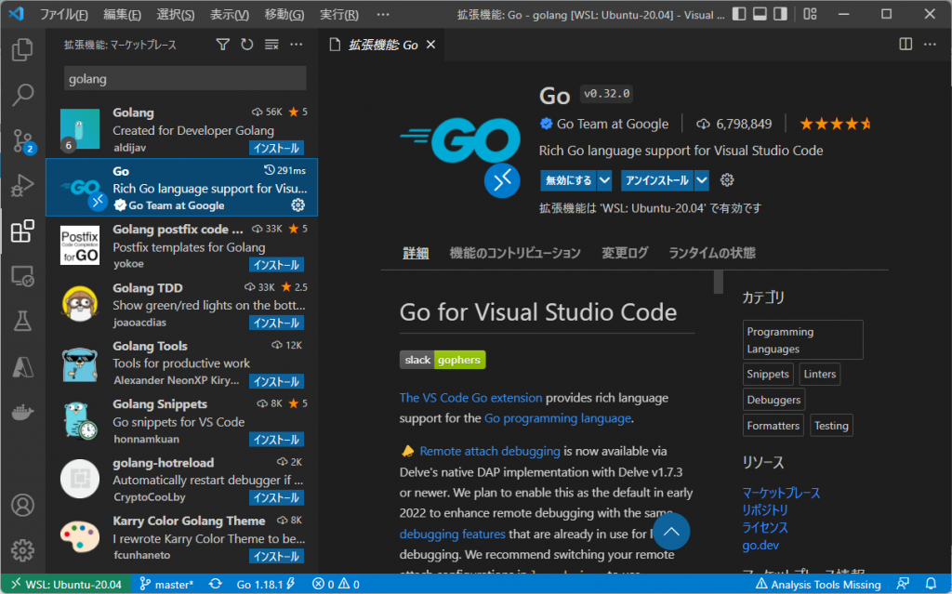952x594 pixels.
Task: Select the Extensions view icon
Action: tap(22, 231)
